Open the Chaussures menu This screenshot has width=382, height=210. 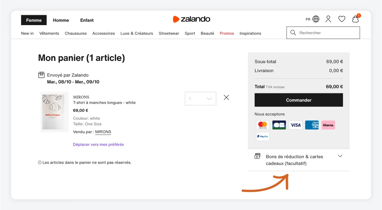pos(76,33)
